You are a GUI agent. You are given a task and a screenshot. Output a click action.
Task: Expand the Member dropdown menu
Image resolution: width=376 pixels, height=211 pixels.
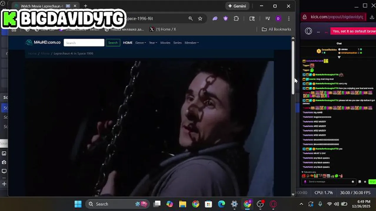click(192, 43)
